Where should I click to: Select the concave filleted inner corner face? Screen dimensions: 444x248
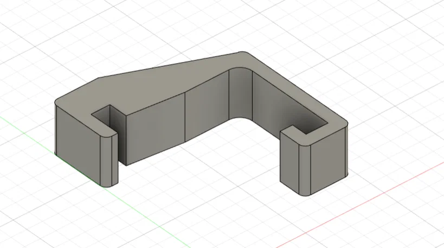pos(240,93)
